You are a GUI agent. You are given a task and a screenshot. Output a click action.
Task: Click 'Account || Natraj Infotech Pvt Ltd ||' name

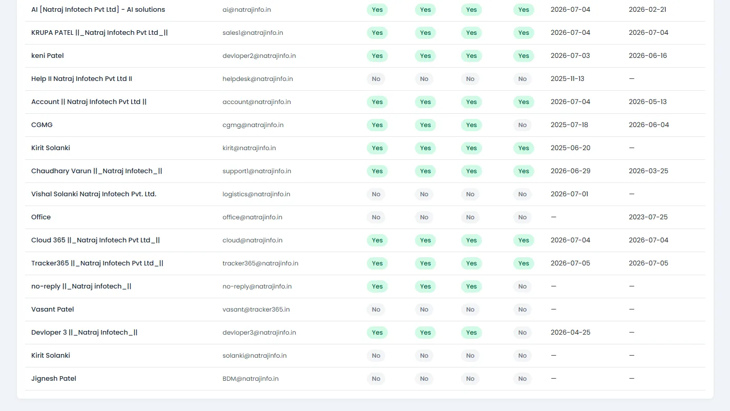89,102
